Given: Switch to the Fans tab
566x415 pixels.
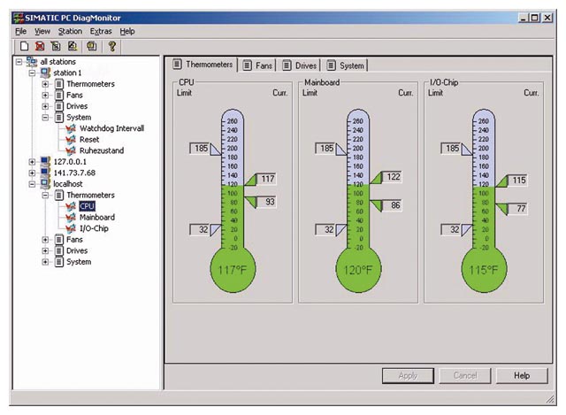Looking at the screenshot, I should [x=263, y=65].
